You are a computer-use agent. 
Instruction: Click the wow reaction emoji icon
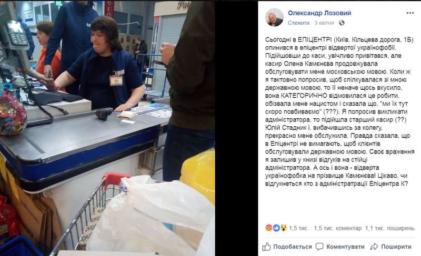284,228
